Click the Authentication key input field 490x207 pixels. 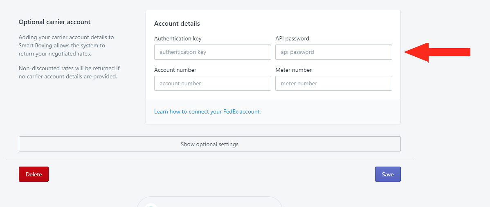click(x=213, y=52)
